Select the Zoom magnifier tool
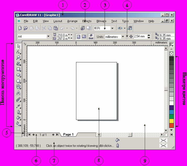Viewport: 187px width, 166px height. coord(18,58)
